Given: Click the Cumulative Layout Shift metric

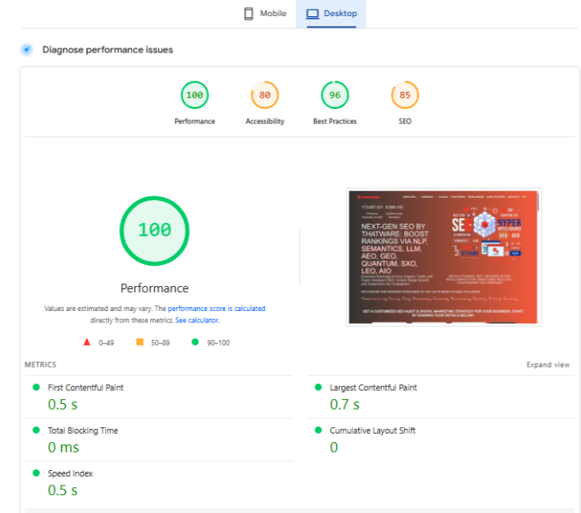Looking at the screenshot, I should tap(372, 431).
